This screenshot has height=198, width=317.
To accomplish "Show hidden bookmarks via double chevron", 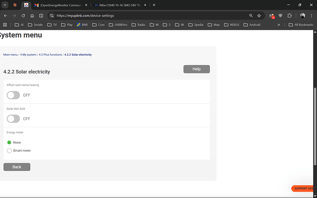I will click(279, 25).
